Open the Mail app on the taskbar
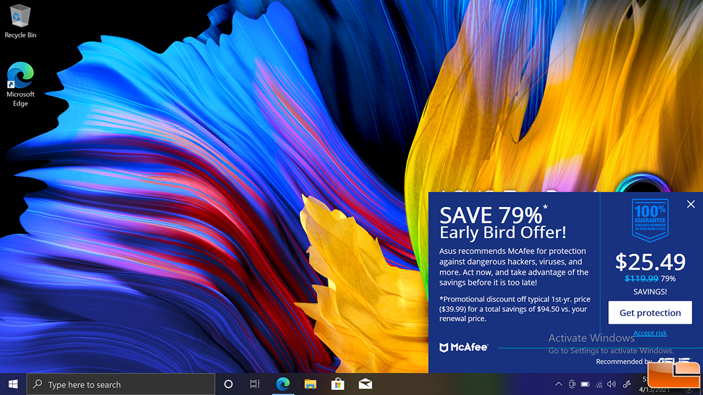The image size is (703, 395). click(x=366, y=384)
